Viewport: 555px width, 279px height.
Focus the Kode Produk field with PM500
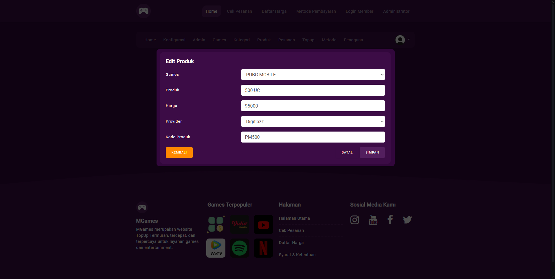pyautogui.click(x=313, y=137)
